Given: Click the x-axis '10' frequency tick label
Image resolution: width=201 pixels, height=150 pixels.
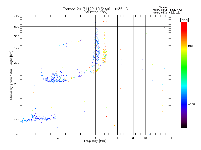Looking at the screenshot, I should click(x=145, y=138).
